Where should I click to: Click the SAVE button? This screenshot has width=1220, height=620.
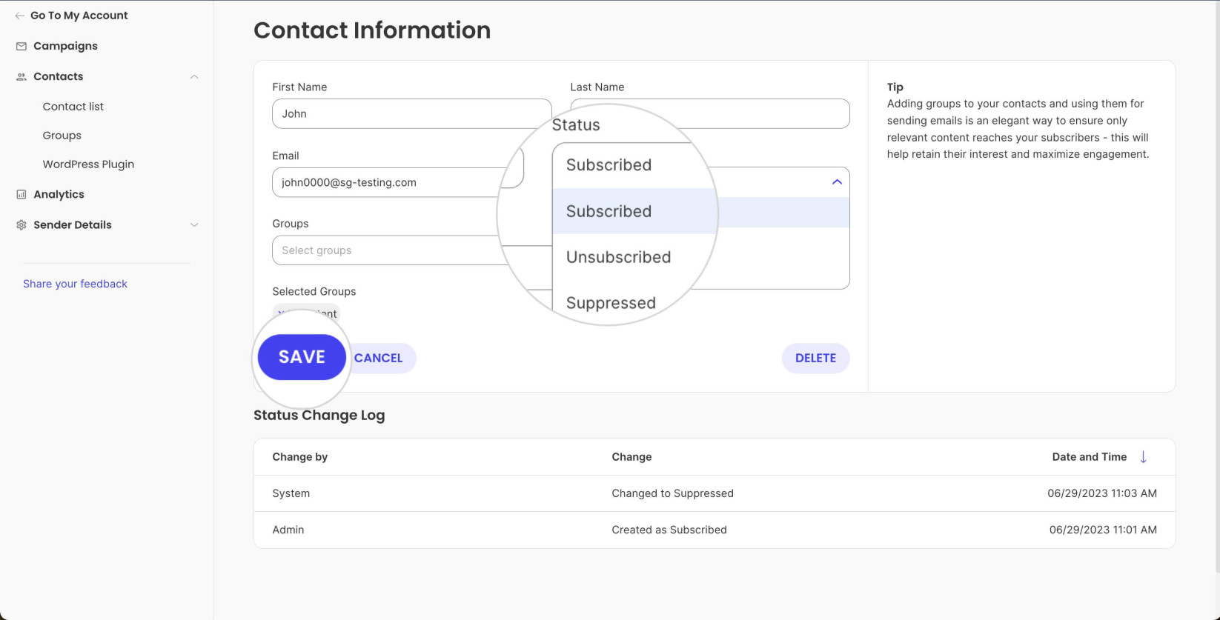click(302, 357)
